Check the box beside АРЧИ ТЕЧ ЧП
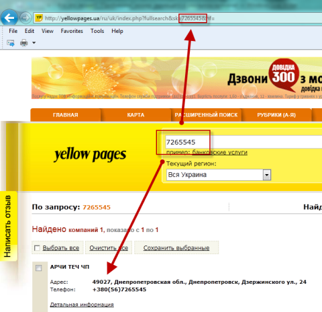The height and width of the screenshot is (312, 322). (x=39, y=268)
